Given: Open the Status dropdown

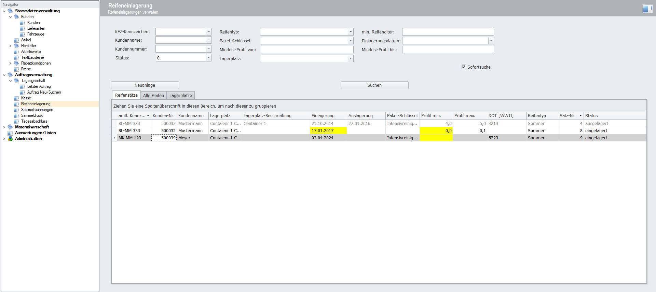Looking at the screenshot, I should tap(208, 58).
